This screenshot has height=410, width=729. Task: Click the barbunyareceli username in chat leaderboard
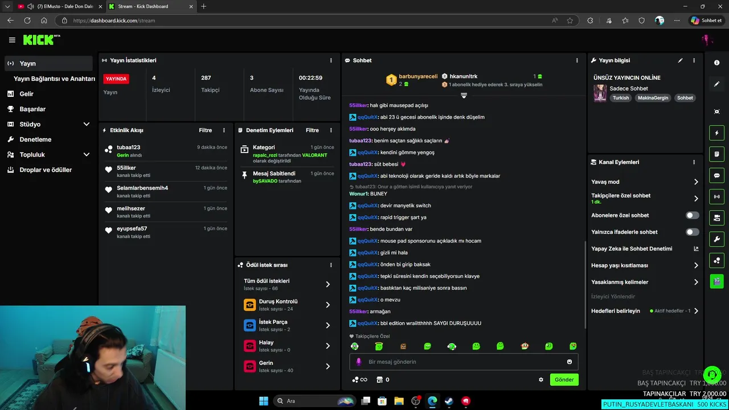418,76
